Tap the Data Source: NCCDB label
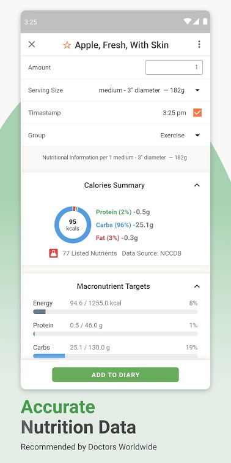 tap(152, 253)
